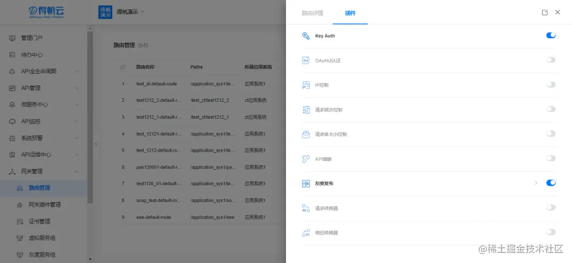Viewport: 572px width, 263px height.
Task: Click the 灰度服务组 submenu icon
Action: (x=20, y=255)
